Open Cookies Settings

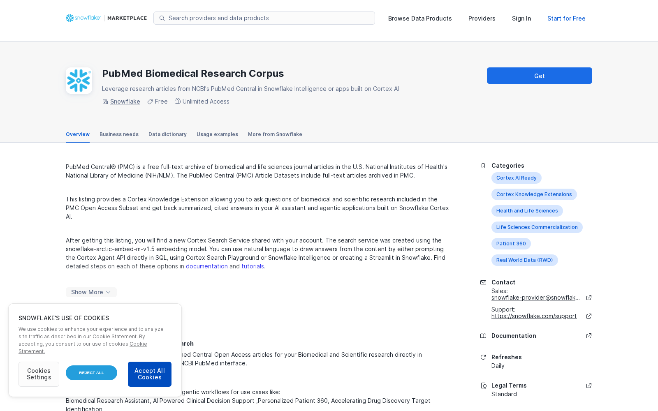click(39, 374)
